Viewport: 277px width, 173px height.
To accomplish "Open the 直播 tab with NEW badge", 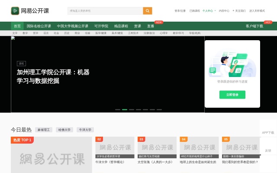I will (151, 26).
